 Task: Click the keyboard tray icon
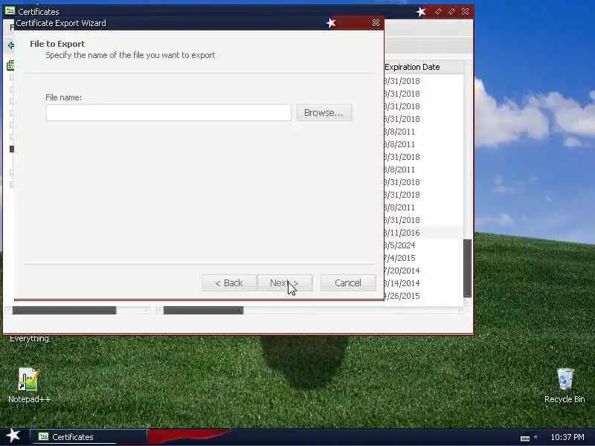[525, 438]
